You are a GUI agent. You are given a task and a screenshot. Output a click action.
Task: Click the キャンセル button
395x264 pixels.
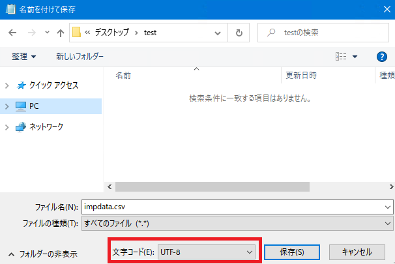(x=357, y=252)
